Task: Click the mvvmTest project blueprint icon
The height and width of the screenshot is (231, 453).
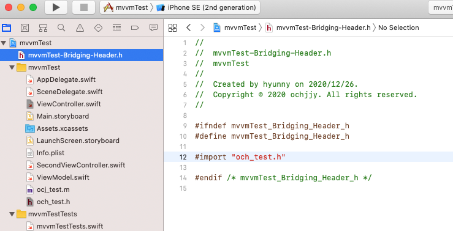Action: pyautogui.click(x=13, y=43)
